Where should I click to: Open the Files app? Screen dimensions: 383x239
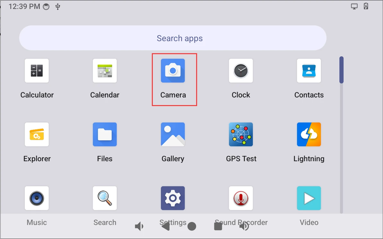105,134
